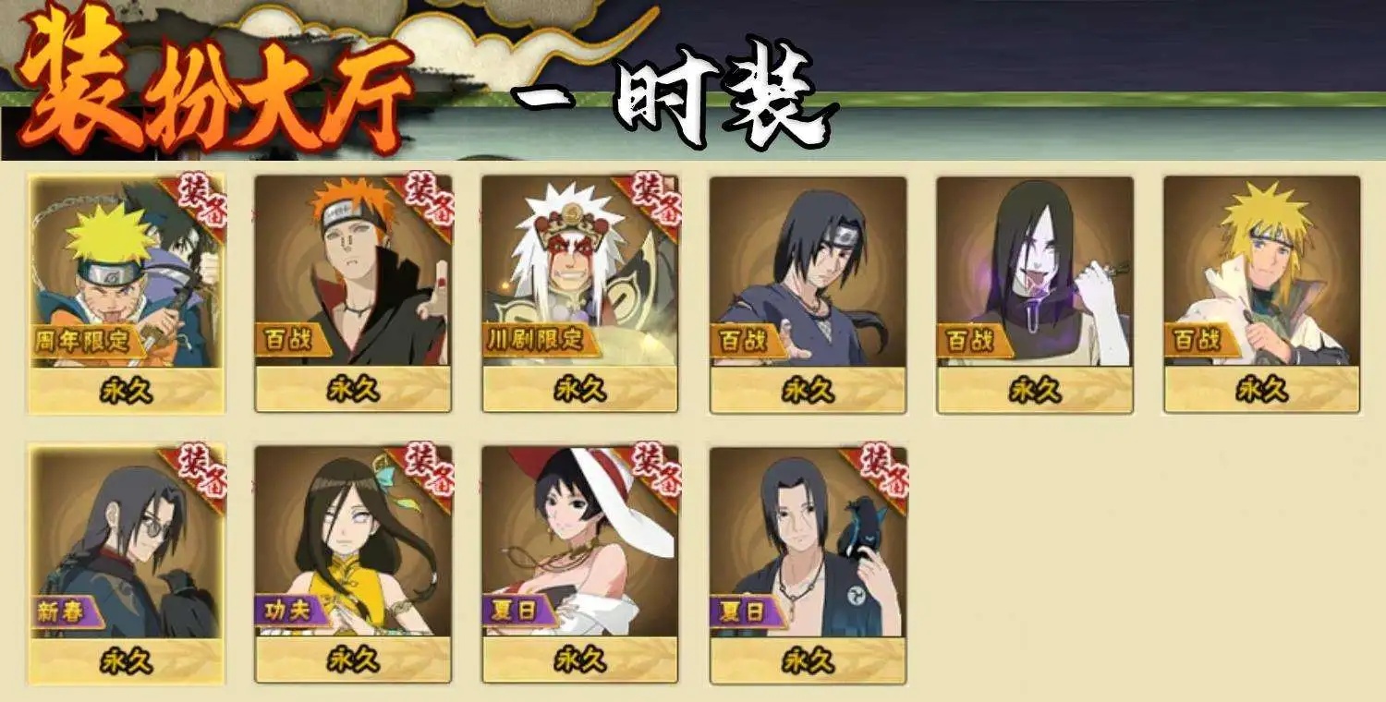Screen dimensions: 1386x702
Task: Select the 周年限定 Naruto costume card
Action: (x=127, y=294)
